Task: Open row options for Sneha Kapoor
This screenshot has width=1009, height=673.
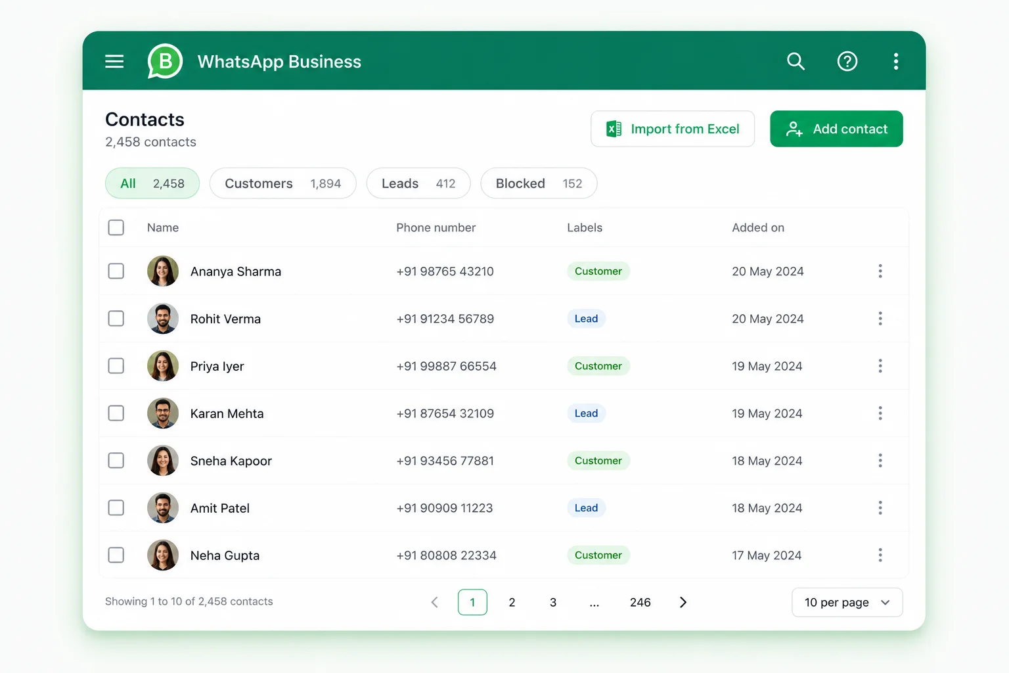Action: tap(880, 461)
